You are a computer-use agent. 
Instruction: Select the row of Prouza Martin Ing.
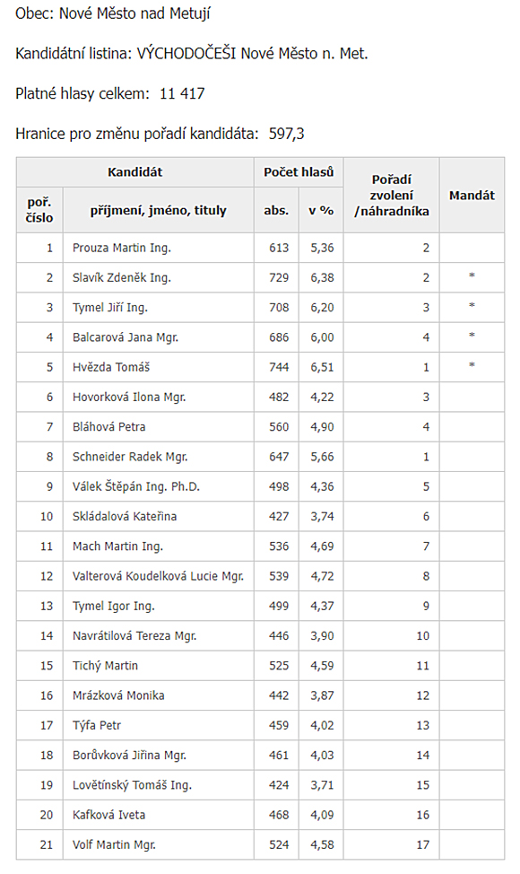coord(260,248)
